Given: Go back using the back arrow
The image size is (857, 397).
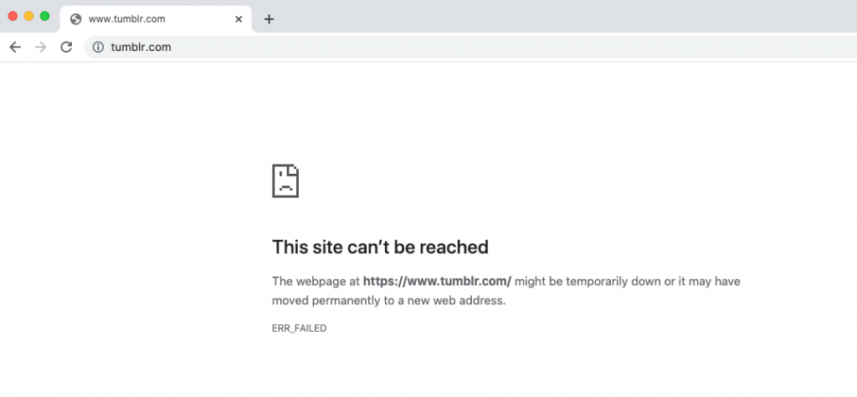Looking at the screenshot, I should coord(15,47).
